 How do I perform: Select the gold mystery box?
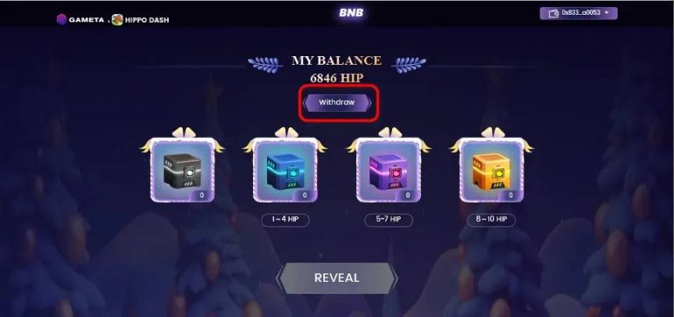[491, 170]
